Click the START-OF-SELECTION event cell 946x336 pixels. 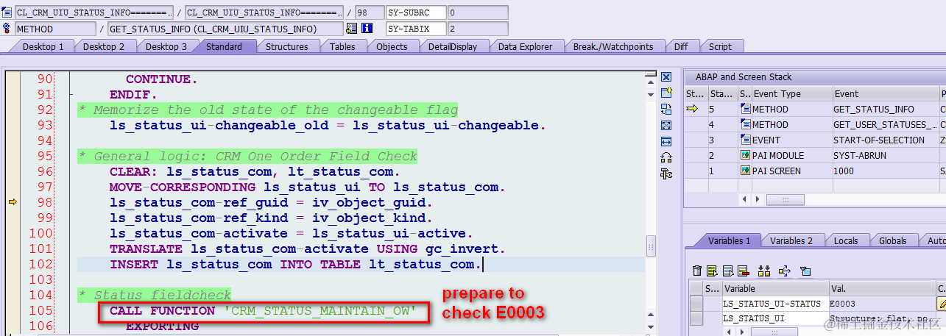885,140
